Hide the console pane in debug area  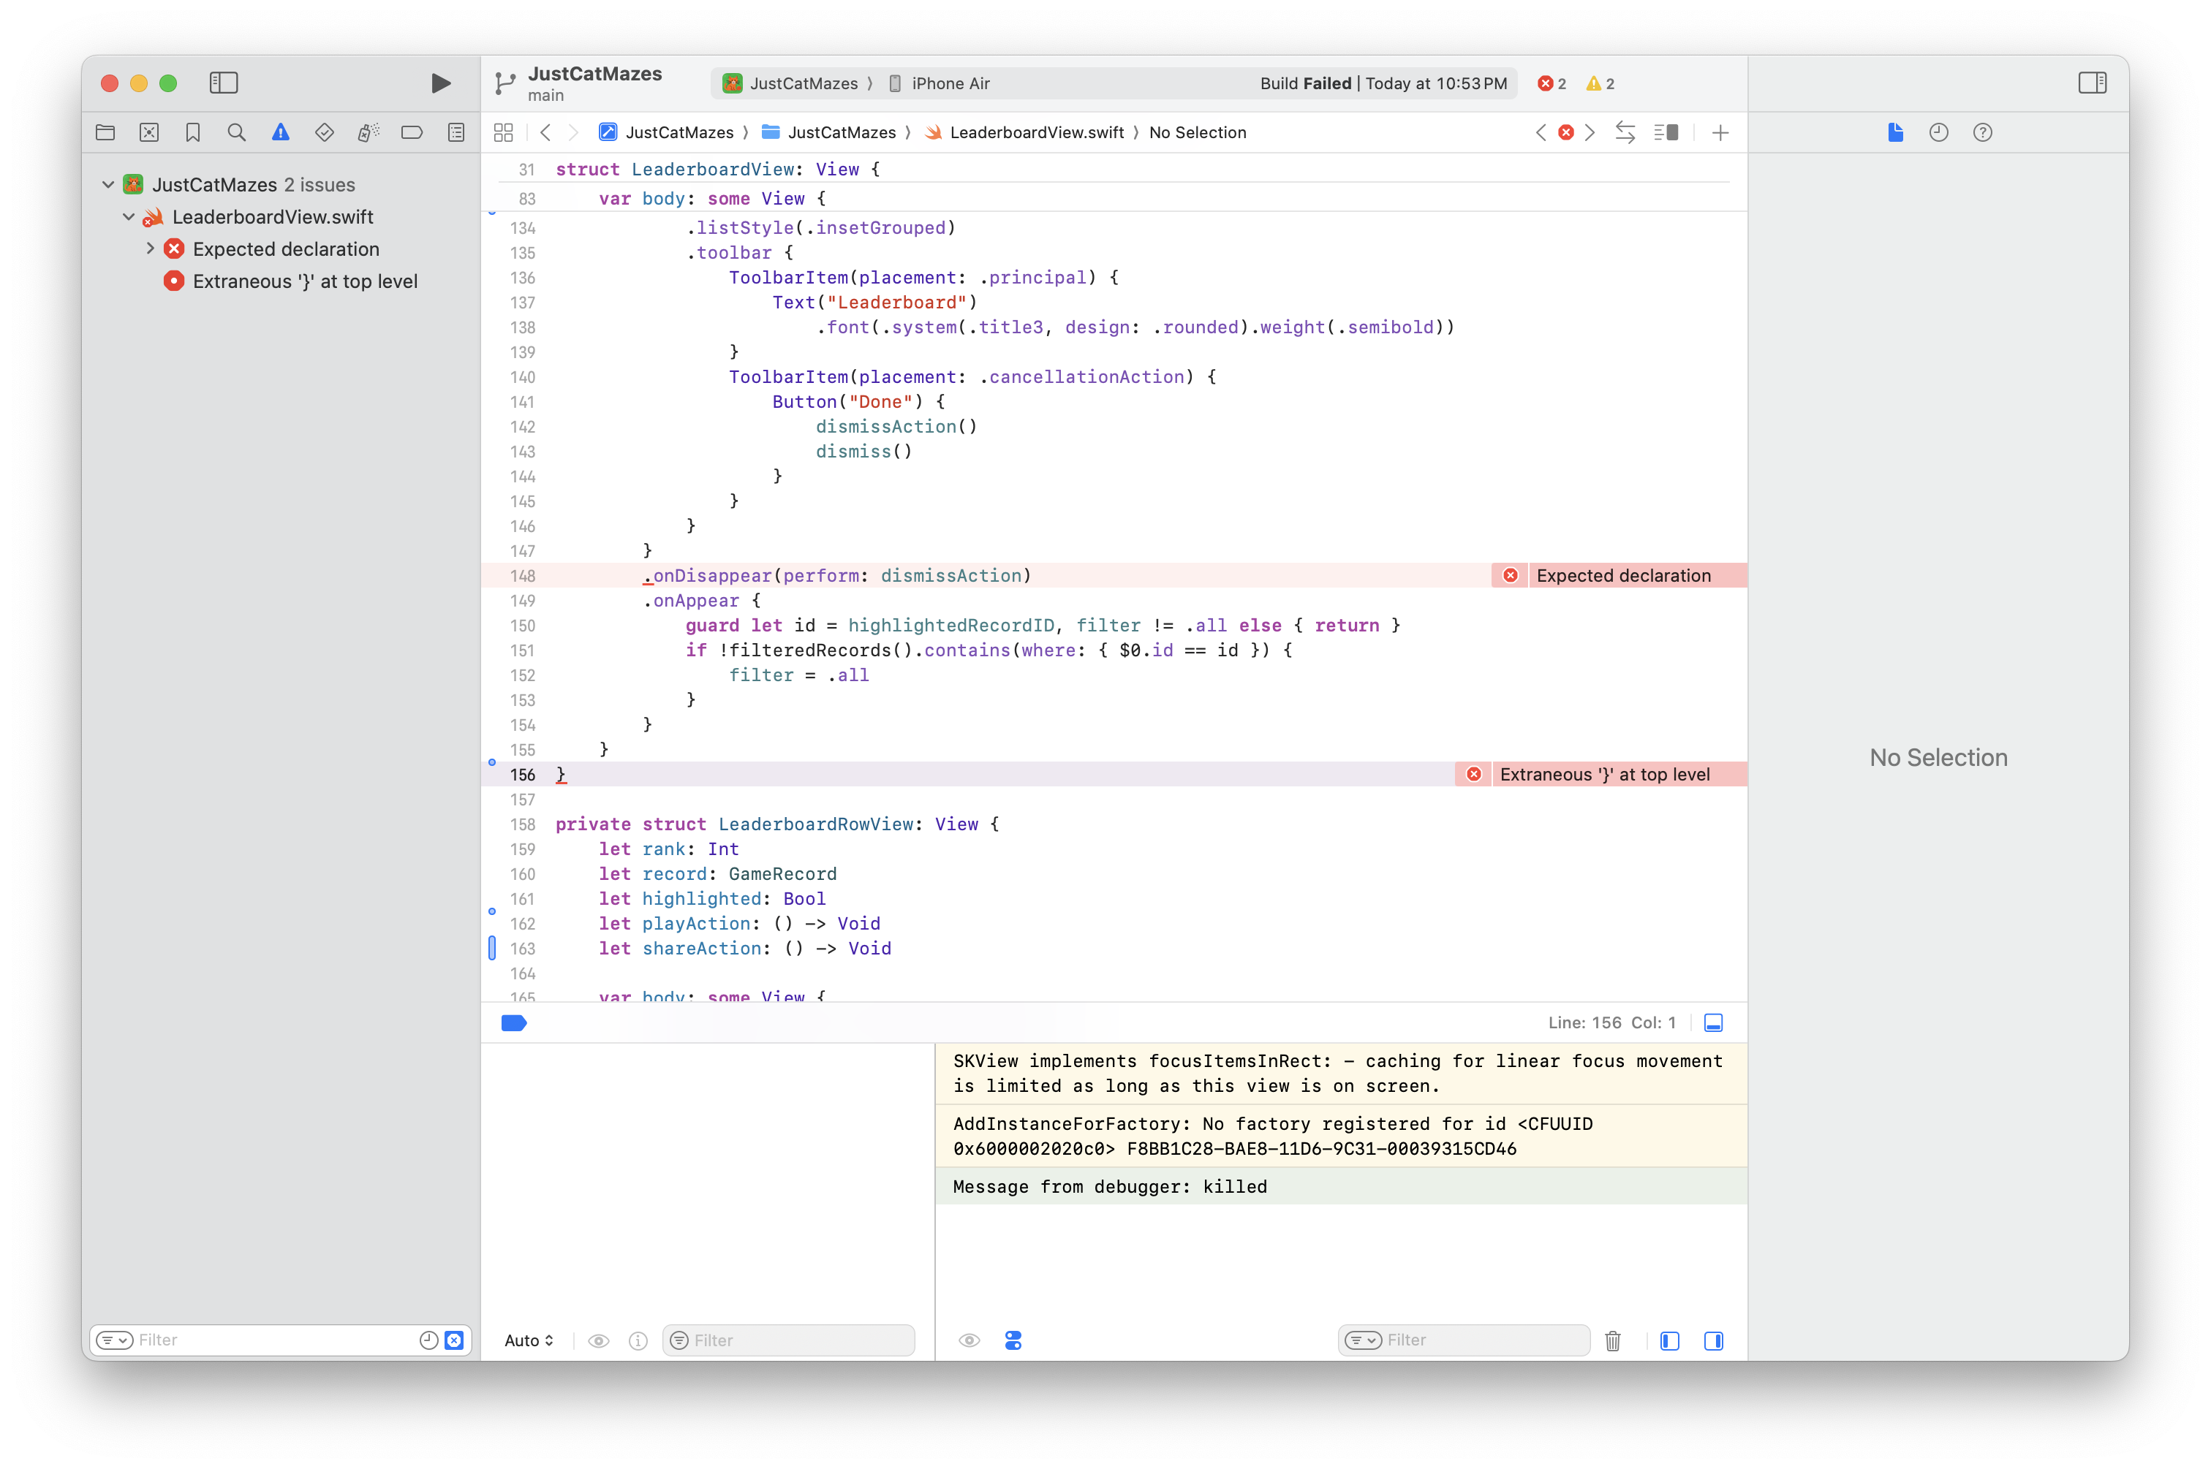point(1713,1340)
